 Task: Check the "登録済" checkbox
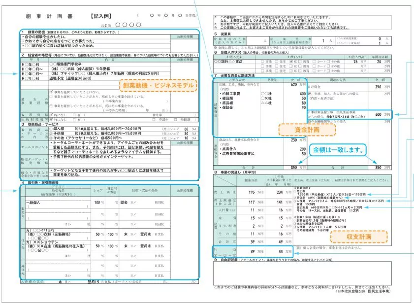click(176, 120)
